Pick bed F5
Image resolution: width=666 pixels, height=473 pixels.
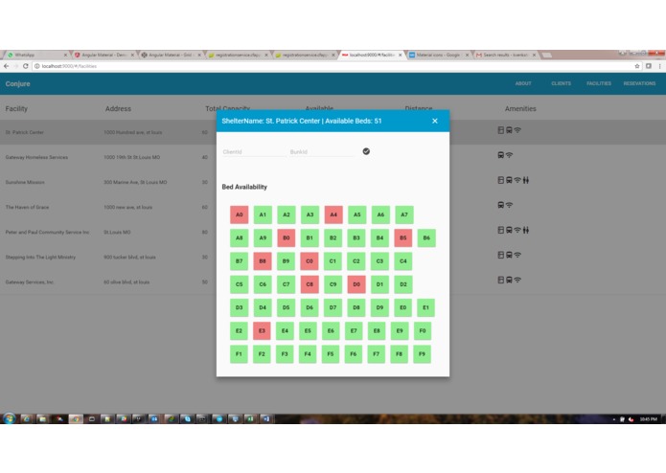331,354
